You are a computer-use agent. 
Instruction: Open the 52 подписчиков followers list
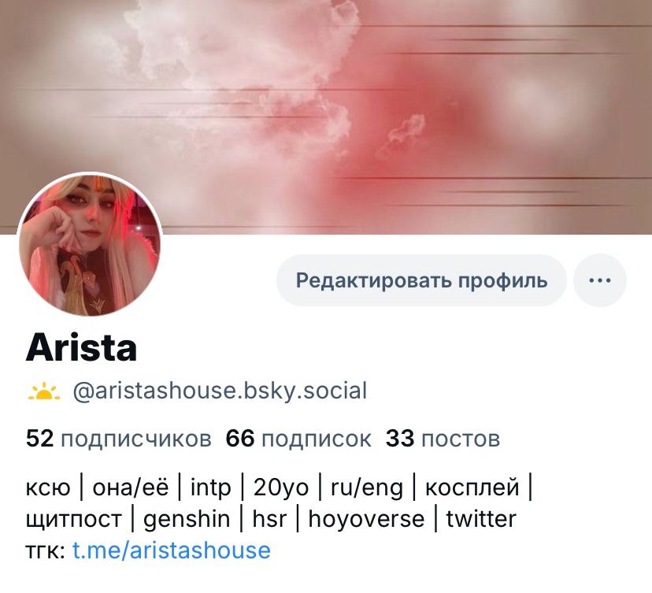pos(118,439)
